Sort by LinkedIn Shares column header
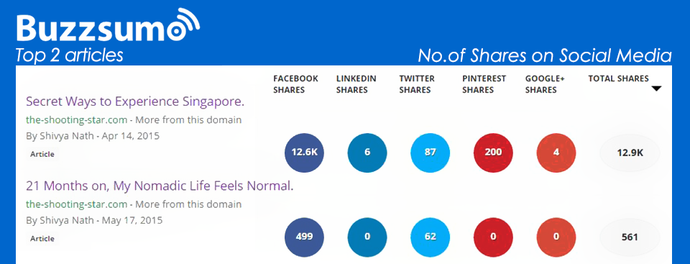The width and height of the screenshot is (690, 264). pyautogui.click(x=356, y=84)
